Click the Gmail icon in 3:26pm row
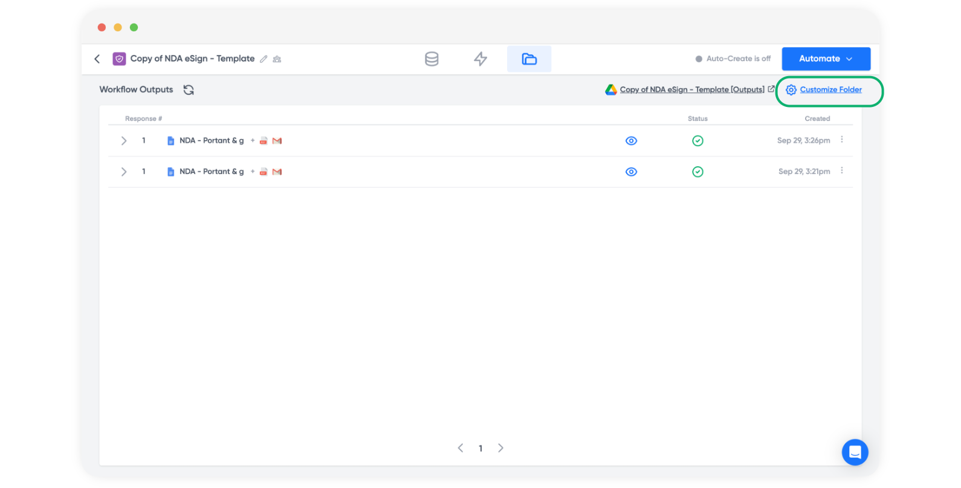This screenshot has width=961, height=488. pos(277,141)
